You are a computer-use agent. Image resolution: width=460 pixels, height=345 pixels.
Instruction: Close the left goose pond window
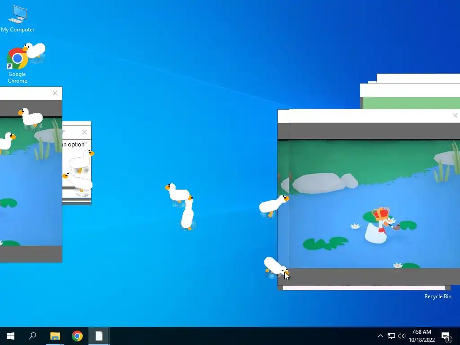(55, 93)
